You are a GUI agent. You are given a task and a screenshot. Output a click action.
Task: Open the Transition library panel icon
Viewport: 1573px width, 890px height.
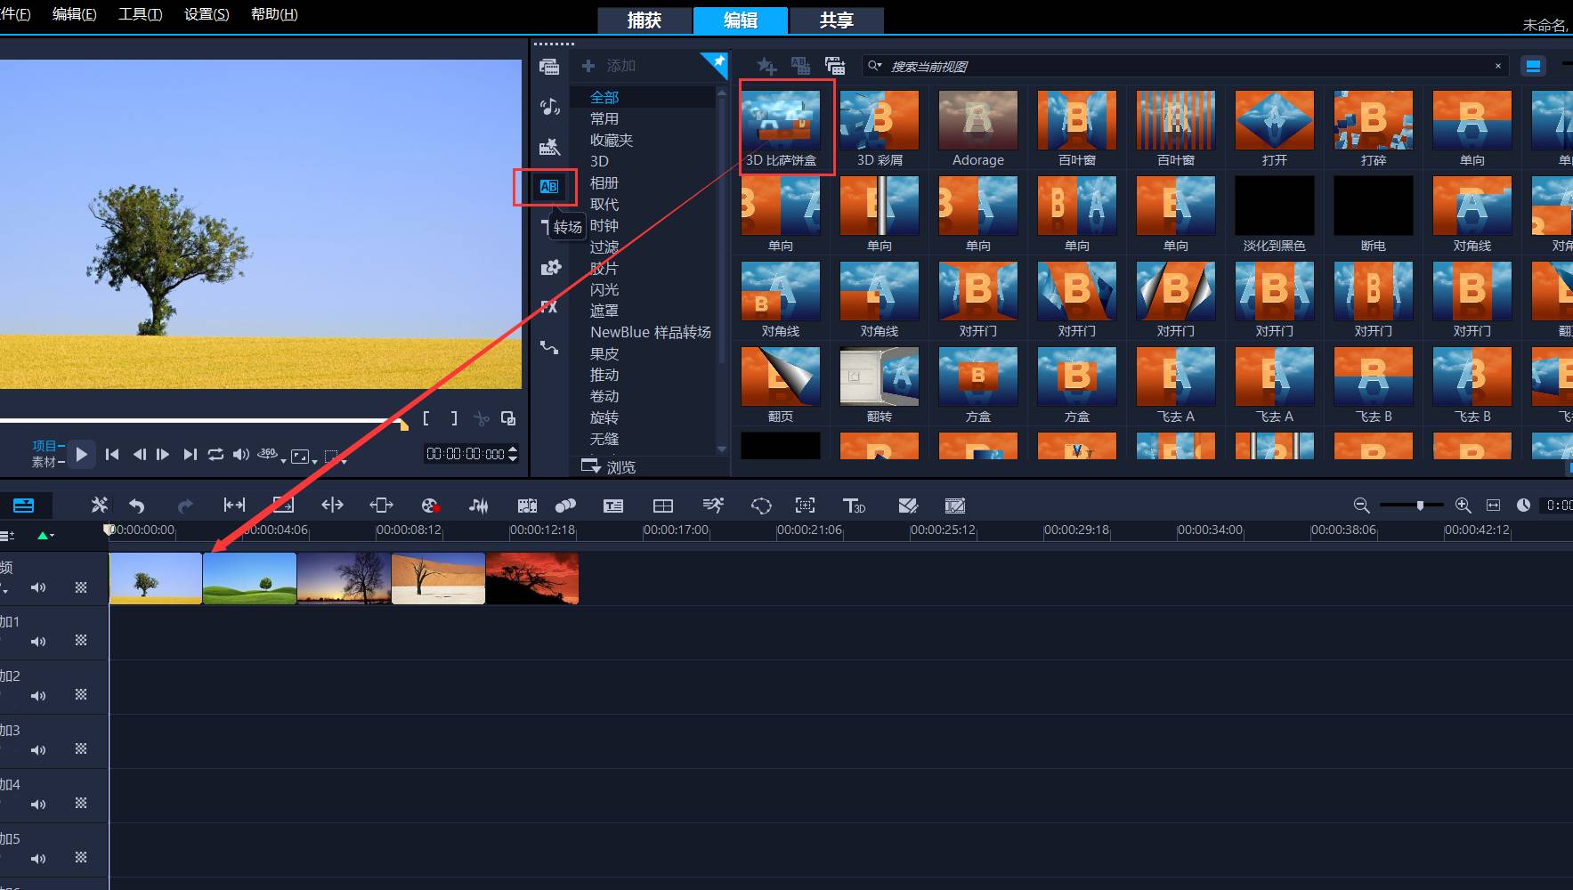[548, 186]
